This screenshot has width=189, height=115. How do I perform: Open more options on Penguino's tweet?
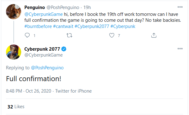180,7
